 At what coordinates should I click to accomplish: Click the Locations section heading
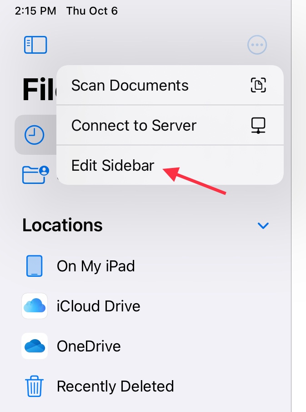coord(62,225)
